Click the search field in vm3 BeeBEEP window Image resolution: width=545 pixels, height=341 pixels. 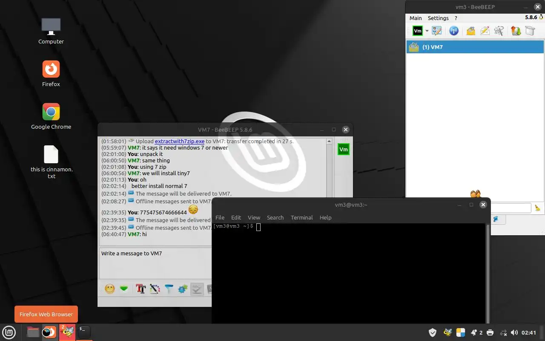click(x=511, y=208)
